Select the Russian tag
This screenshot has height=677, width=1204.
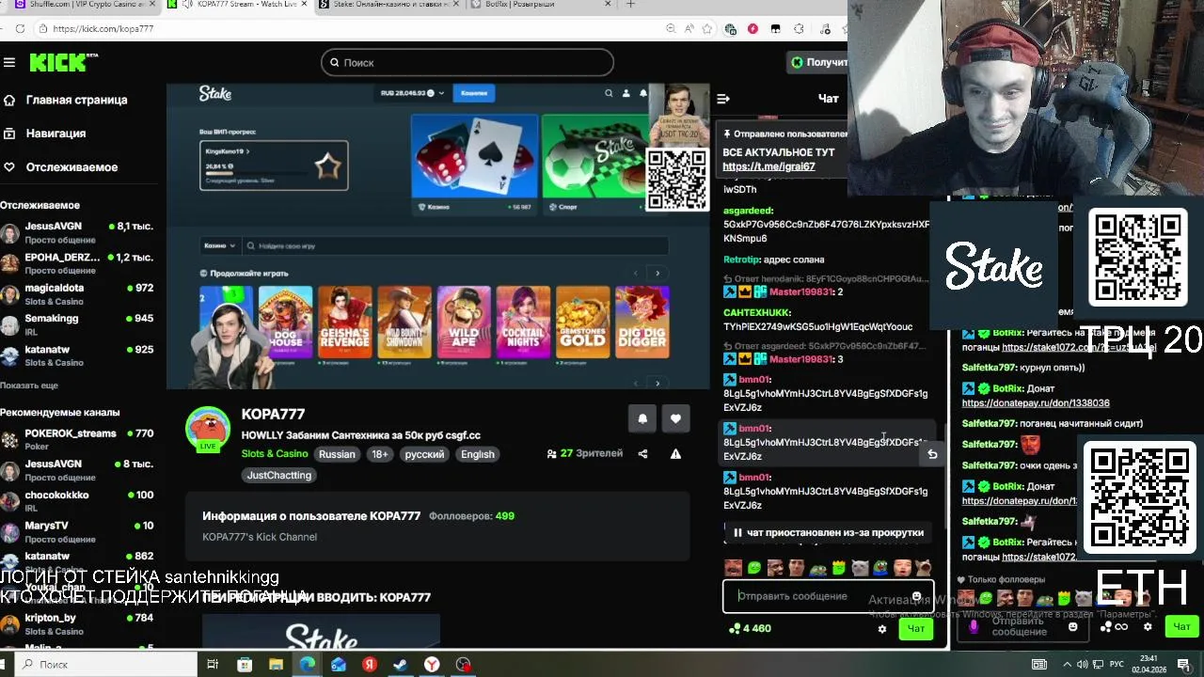(337, 454)
